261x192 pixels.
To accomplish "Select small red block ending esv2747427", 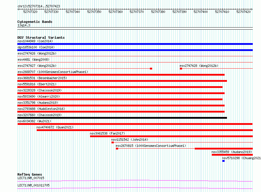I will 151,69.
